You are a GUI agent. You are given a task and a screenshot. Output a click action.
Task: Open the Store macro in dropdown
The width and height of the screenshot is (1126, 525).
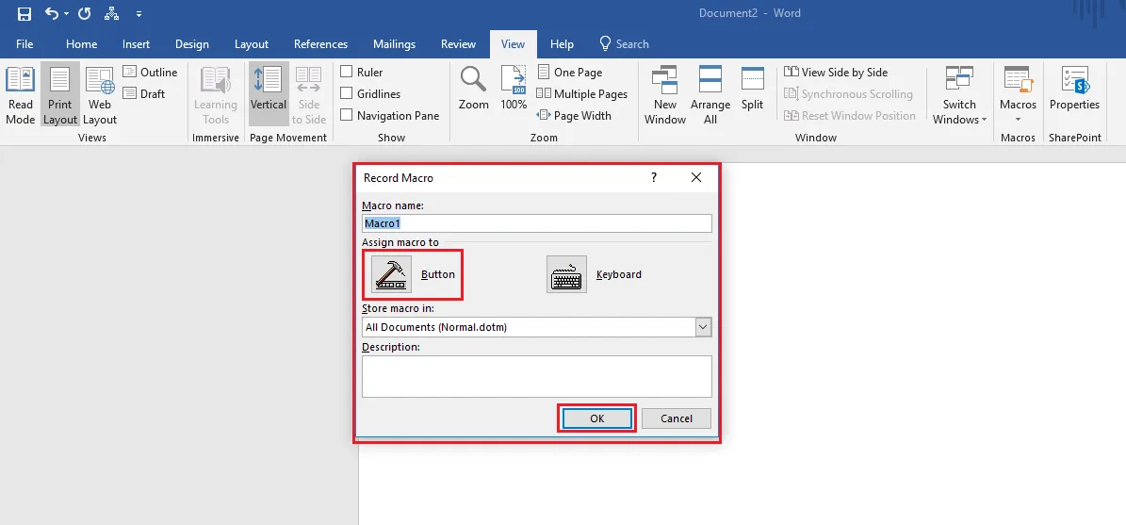[x=703, y=327]
